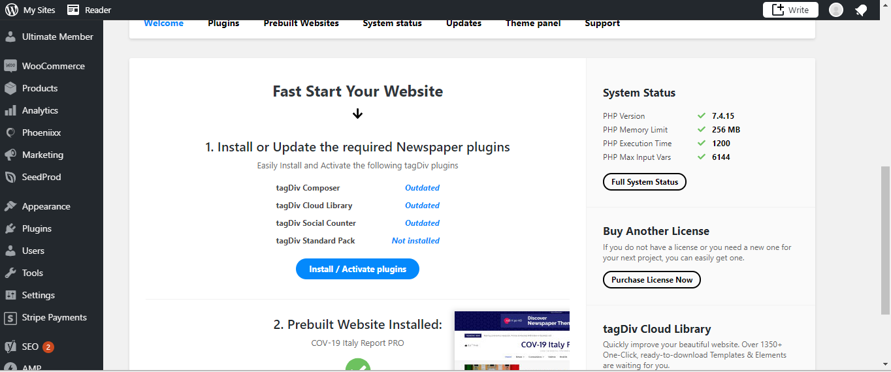Click the SeedProd leaf icon
This screenshot has width=891, height=372.
tap(10, 177)
